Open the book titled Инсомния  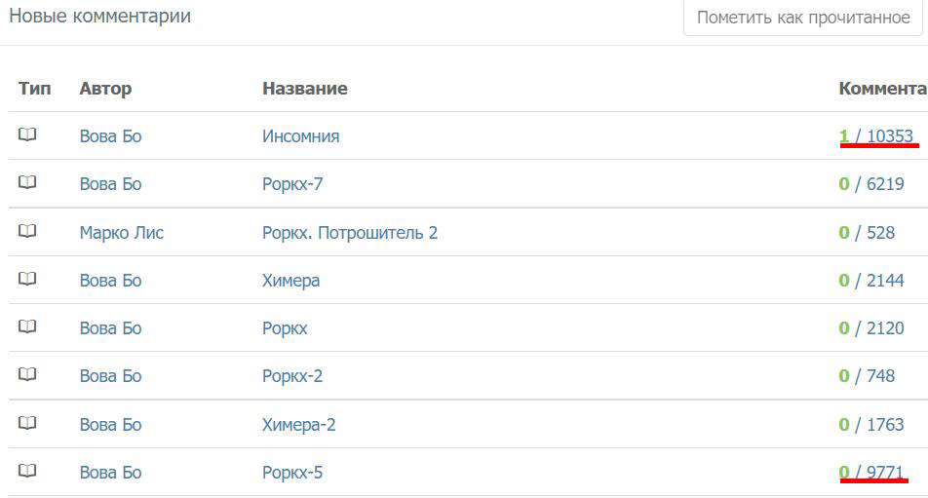coord(300,136)
